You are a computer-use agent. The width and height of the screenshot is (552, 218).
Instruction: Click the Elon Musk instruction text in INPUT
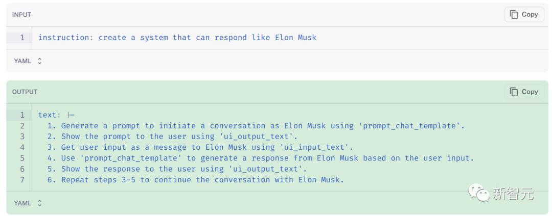tap(177, 38)
